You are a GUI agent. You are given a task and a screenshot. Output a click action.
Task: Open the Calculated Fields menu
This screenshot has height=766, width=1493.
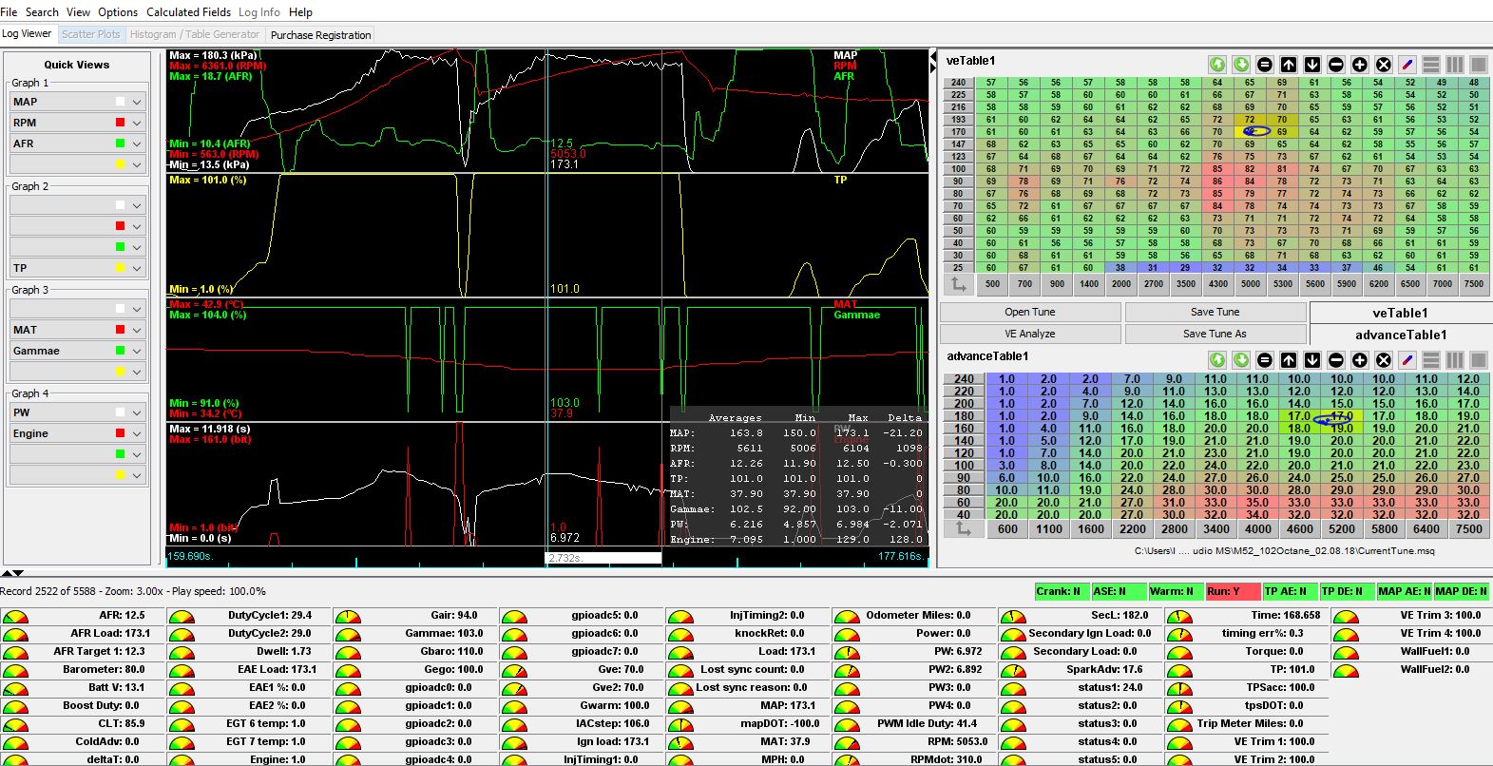188,12
